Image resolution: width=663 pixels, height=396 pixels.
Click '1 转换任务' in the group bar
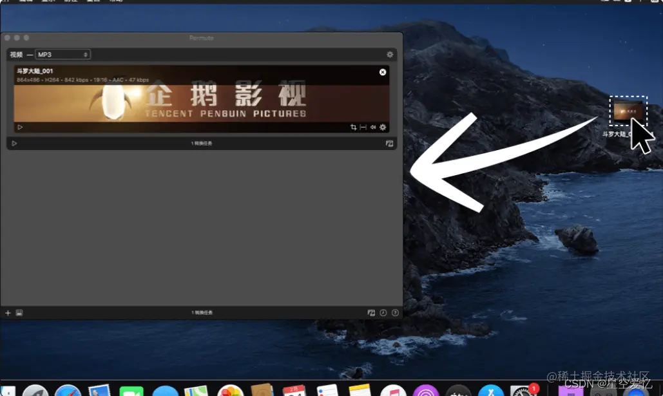click(x=202, y=144)
